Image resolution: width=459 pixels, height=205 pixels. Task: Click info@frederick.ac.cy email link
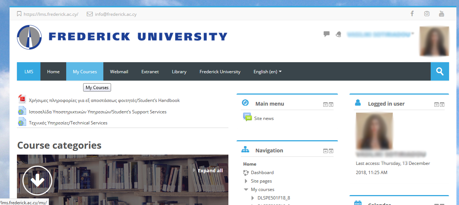click(x=115, y=14)
